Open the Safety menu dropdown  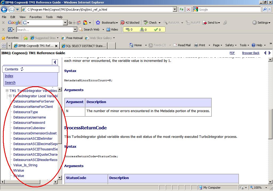(x=231, y=45)
